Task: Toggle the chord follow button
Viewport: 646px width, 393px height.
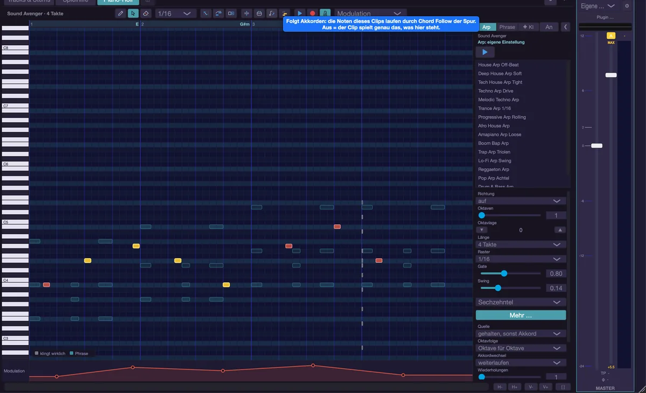Action: click(x=284, y=13)
